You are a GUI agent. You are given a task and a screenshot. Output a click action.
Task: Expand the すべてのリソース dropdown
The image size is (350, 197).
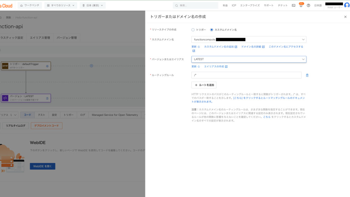click(x=61, y=6)
